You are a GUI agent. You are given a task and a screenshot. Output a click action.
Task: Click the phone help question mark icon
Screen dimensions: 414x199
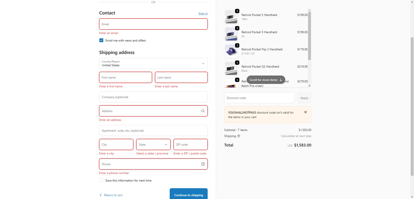203,164
